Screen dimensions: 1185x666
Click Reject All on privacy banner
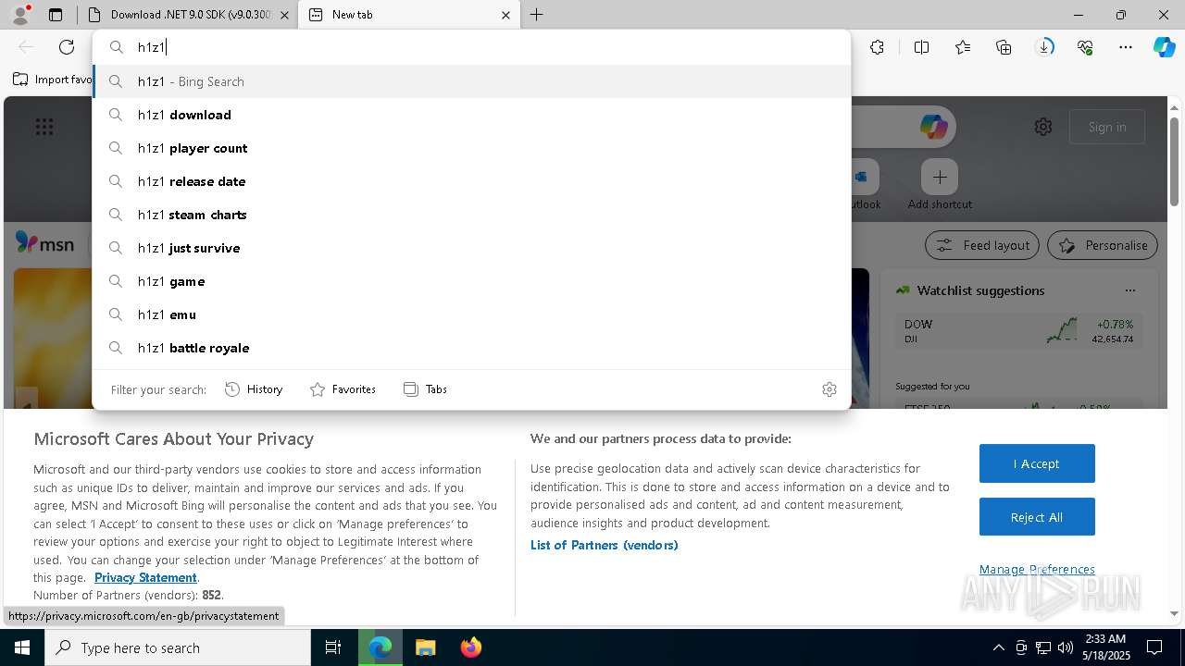click(1037, 517)
